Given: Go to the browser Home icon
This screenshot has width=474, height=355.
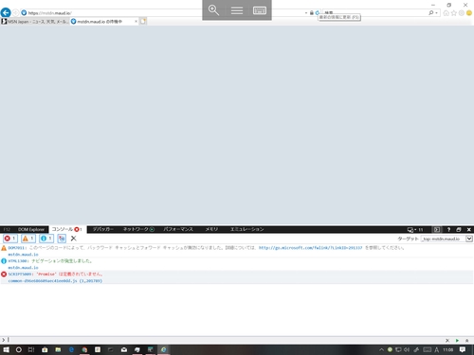Looking at the screenshot, I should 447,13.
